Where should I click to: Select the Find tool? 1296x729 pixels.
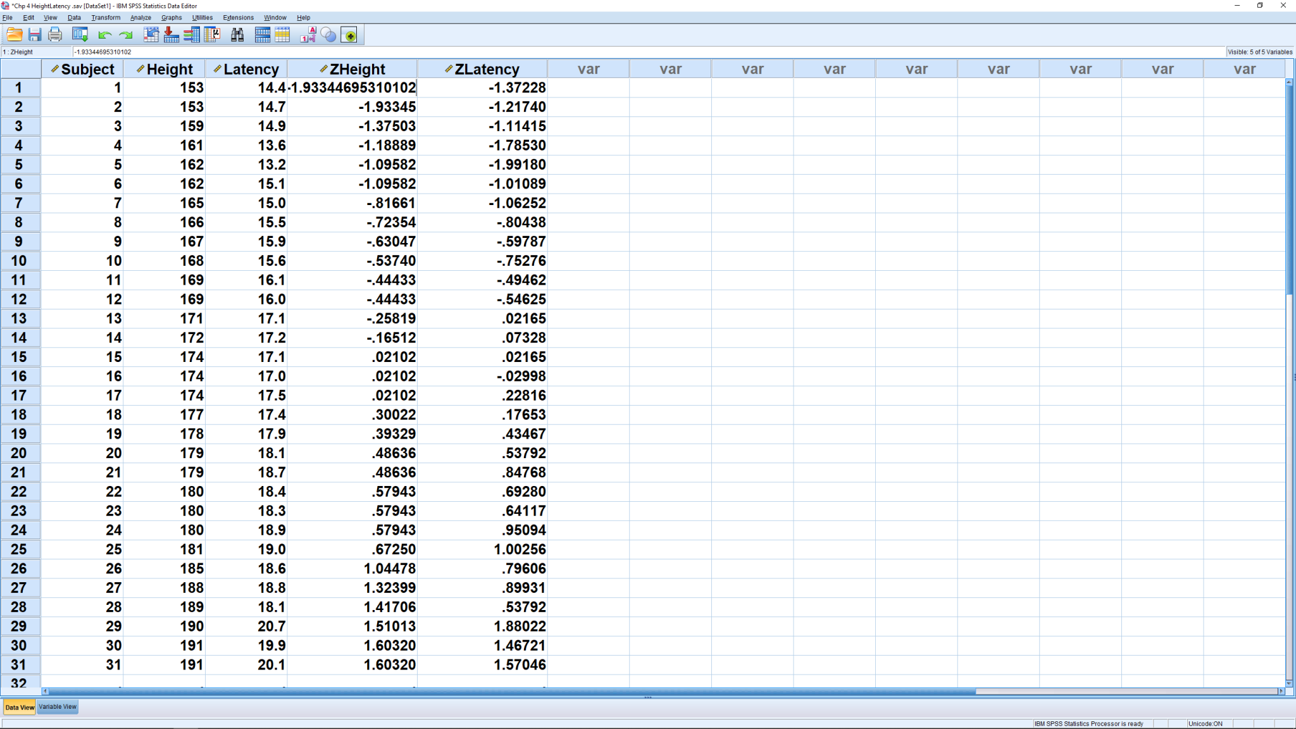point(237,35)
